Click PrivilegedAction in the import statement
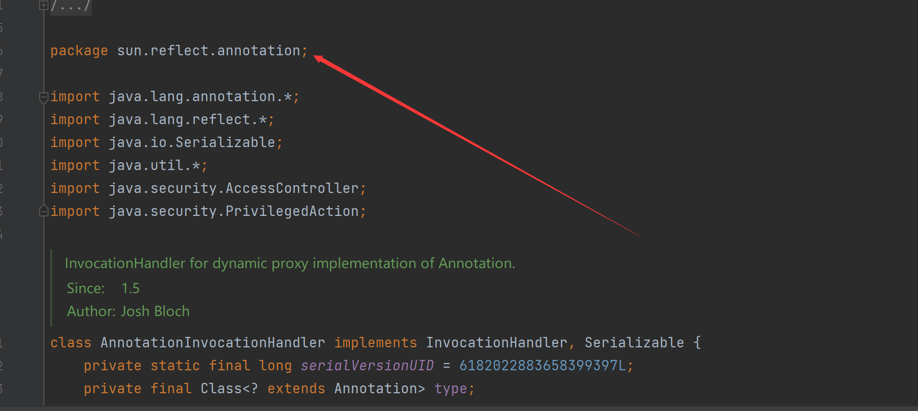 pos(292,211)
